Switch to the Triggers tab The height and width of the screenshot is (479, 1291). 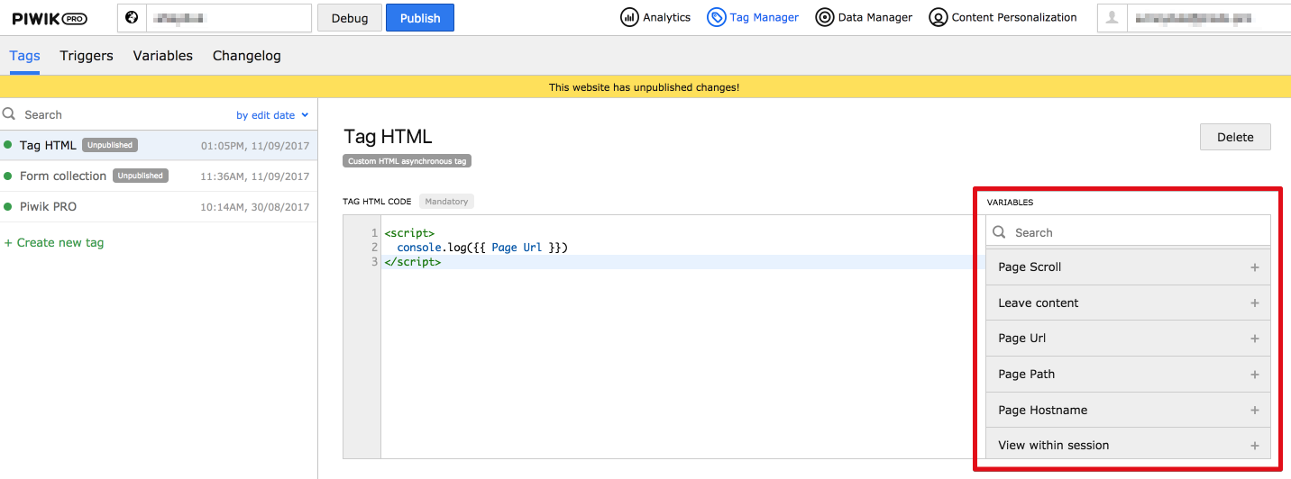tap(87, 56)
